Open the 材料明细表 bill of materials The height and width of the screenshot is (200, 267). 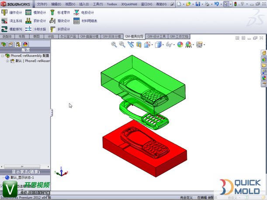(85, 21)
